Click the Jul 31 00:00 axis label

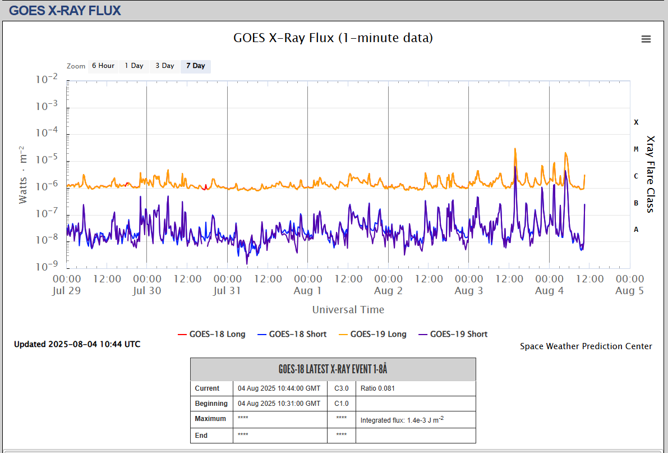click(228, 285)
